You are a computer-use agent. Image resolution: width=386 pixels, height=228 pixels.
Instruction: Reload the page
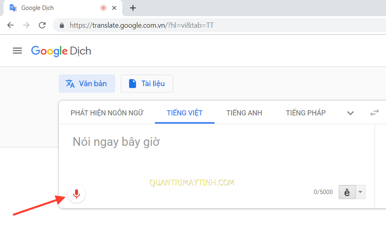(42, 25)
